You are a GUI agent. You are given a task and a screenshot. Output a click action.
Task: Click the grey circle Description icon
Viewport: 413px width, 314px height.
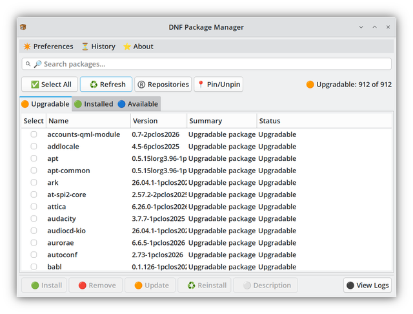[x=247, y=286]
